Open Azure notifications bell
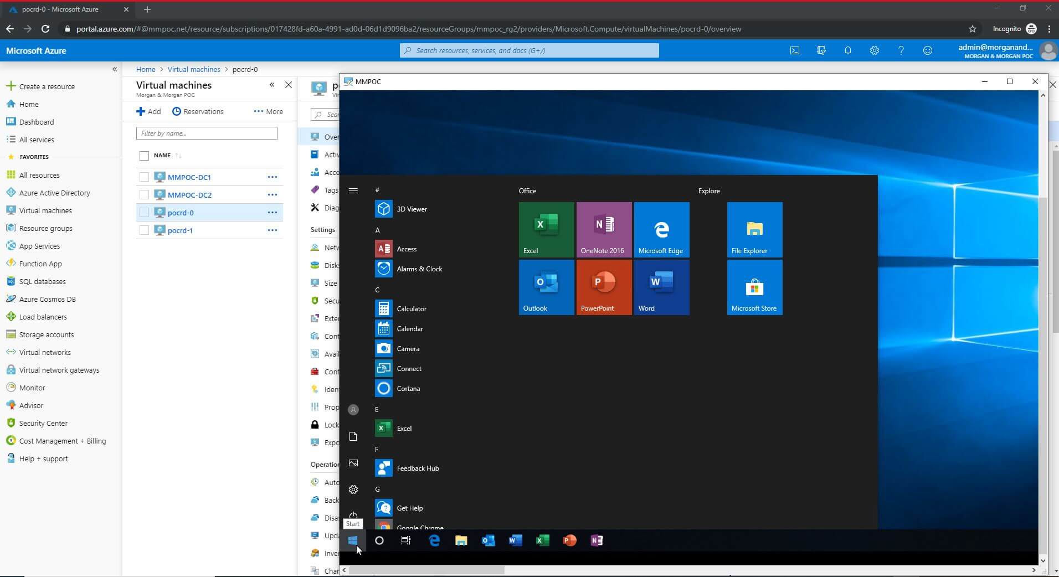The width and height of the screenshot is (1059, 577). pyautogui.click(x=848, y=50)
